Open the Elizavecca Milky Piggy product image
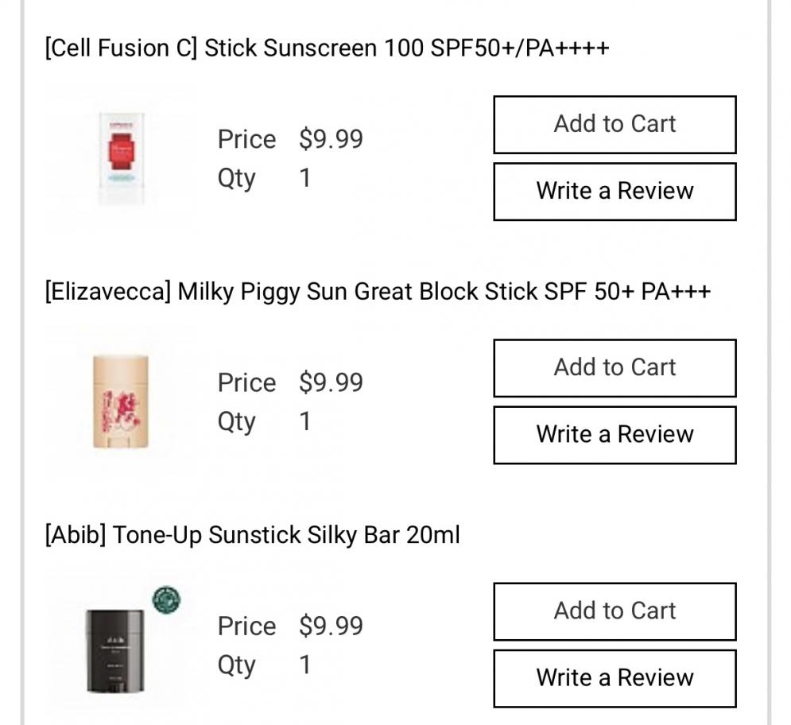The height and width of the screenshot is (725, 791). 120,402
